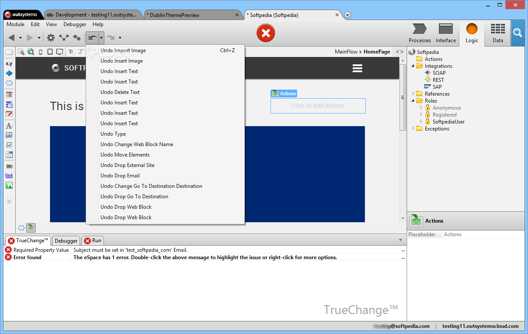The height and width of the screenshot is (334, 528).
Task: Expand the SoftpediaUser role
Action: tap(421, 122)
